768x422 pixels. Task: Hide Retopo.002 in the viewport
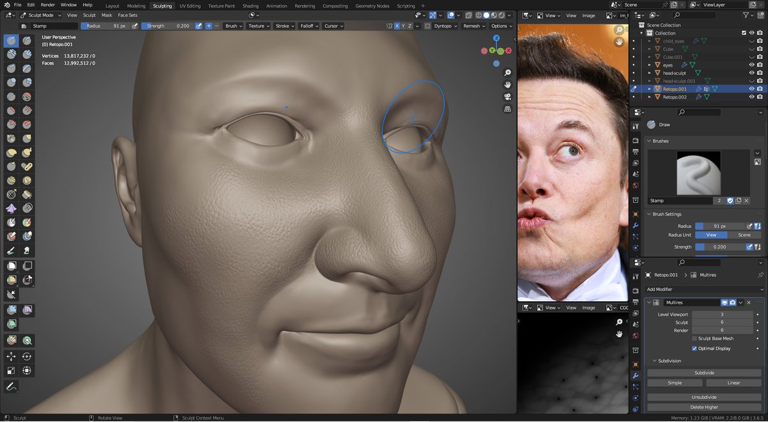tap(752, 97)
